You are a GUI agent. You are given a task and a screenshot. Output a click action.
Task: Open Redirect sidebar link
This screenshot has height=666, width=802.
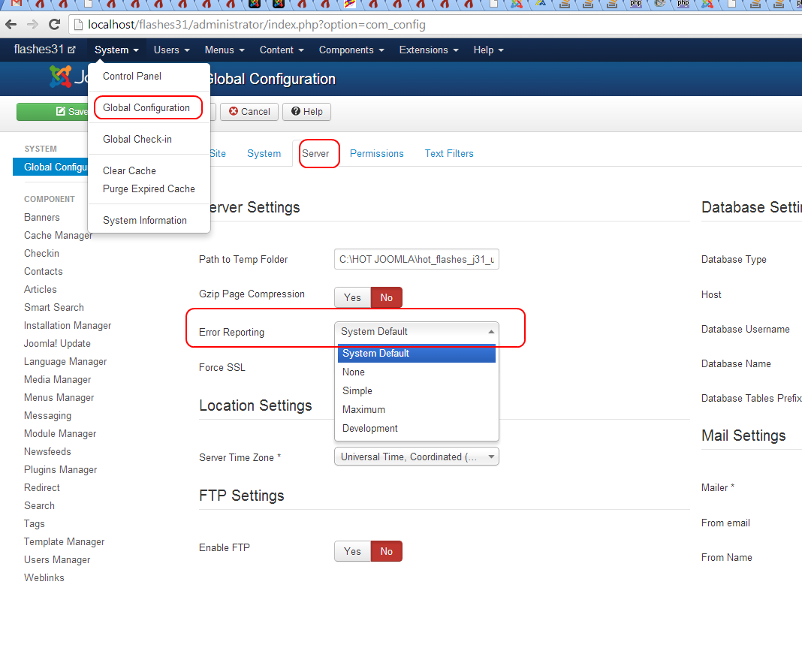point(42,487)
